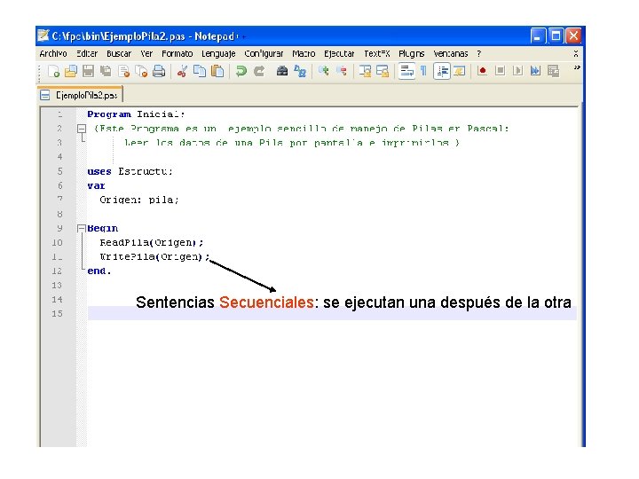Print the document using the printer icon
This screenshot has width=639, height=479.
coord(159,71)
